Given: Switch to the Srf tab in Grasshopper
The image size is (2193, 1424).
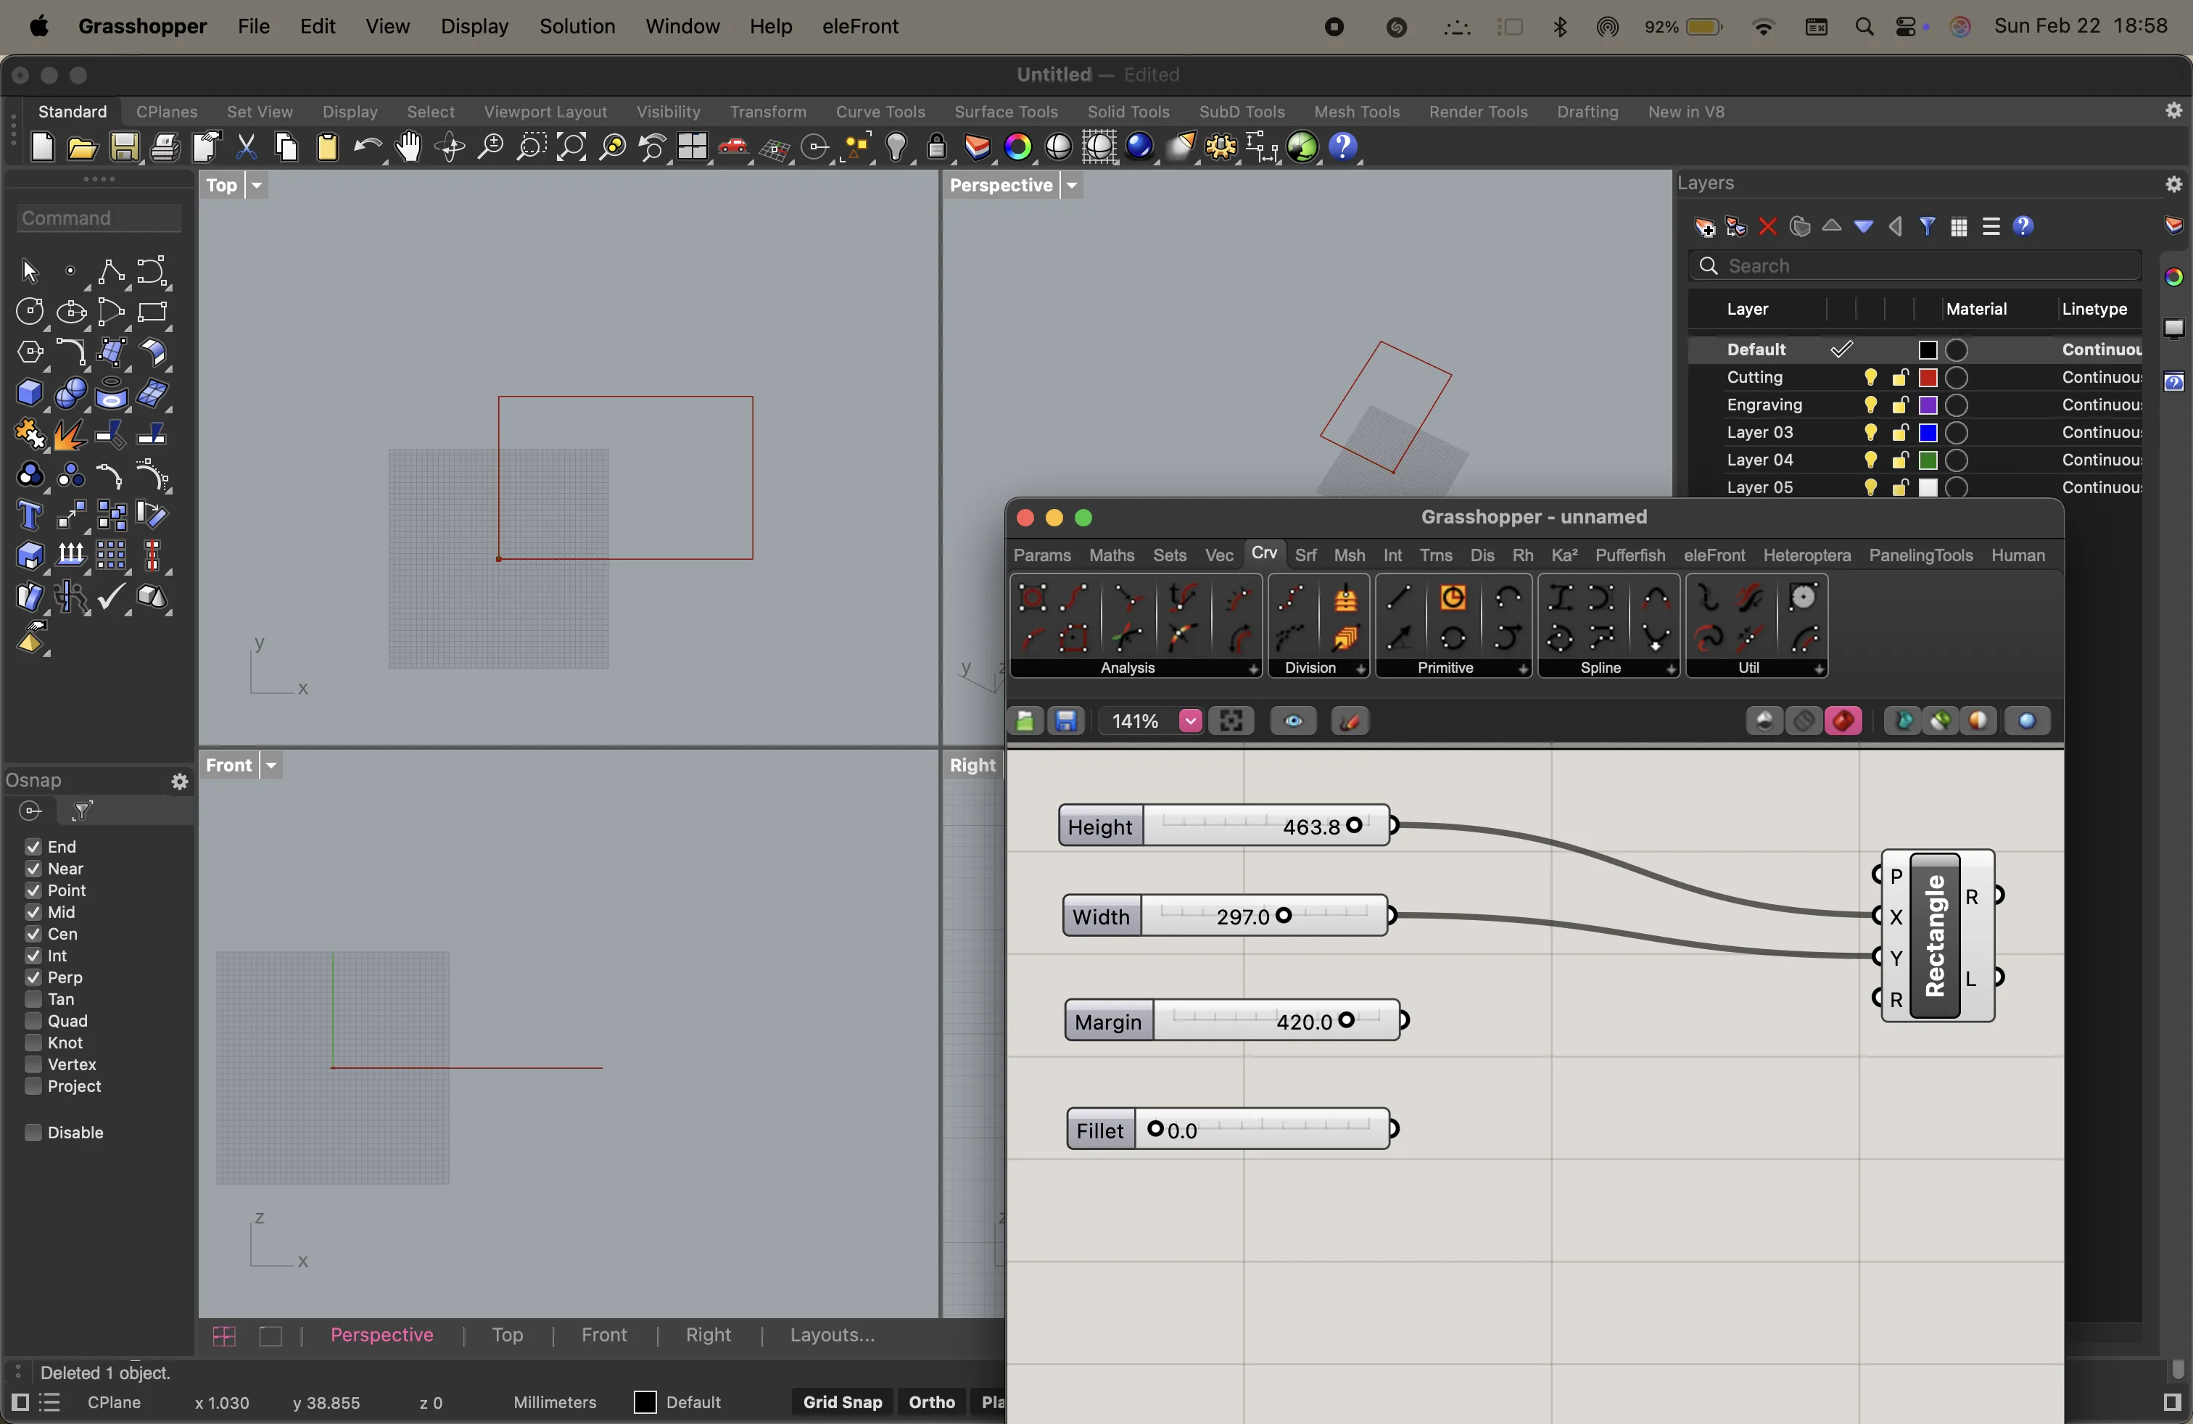Looking at the screenshot, I should [1305, 555].
